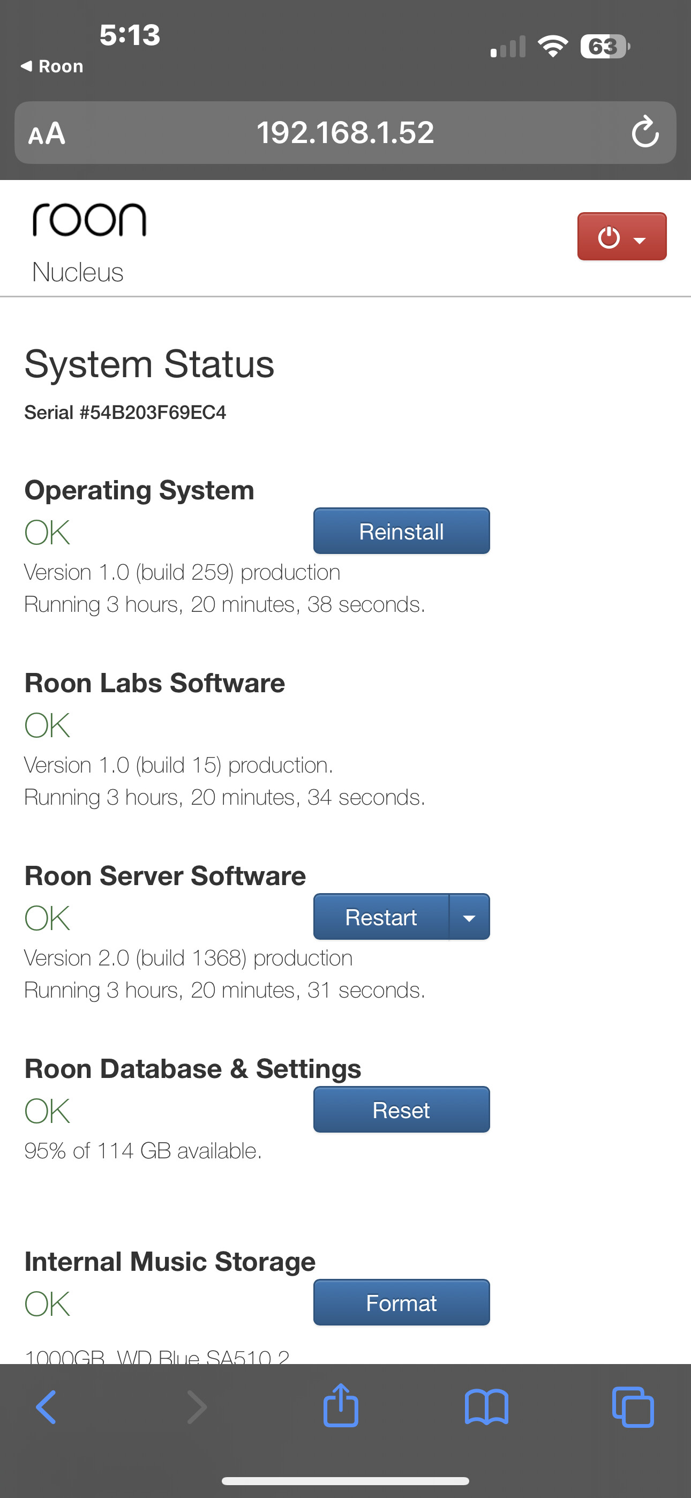Tap the 192.168.1.52 address bar

pyautogui.click(x=345, y=132)
